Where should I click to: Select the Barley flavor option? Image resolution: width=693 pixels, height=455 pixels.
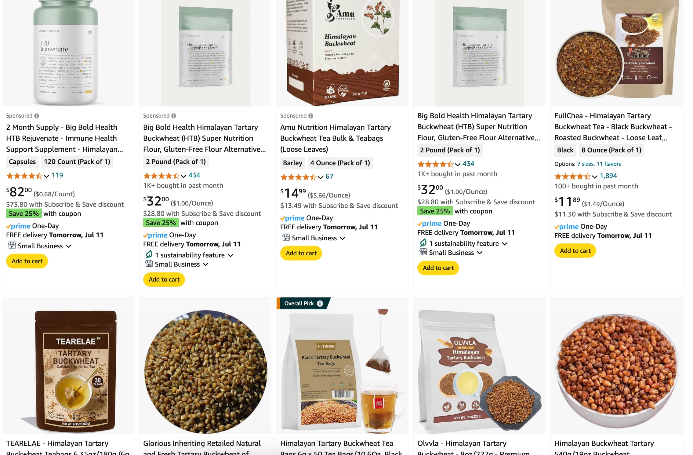coord(292,163)
